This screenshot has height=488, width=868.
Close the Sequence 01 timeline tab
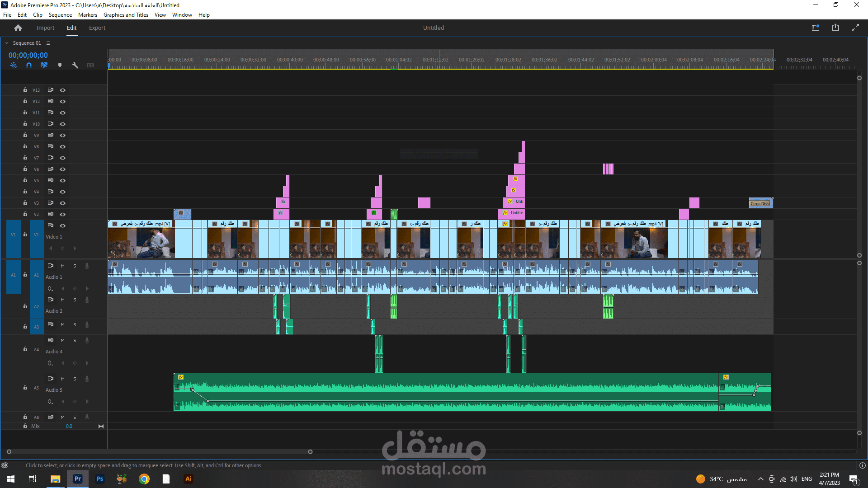coord(6,43)
